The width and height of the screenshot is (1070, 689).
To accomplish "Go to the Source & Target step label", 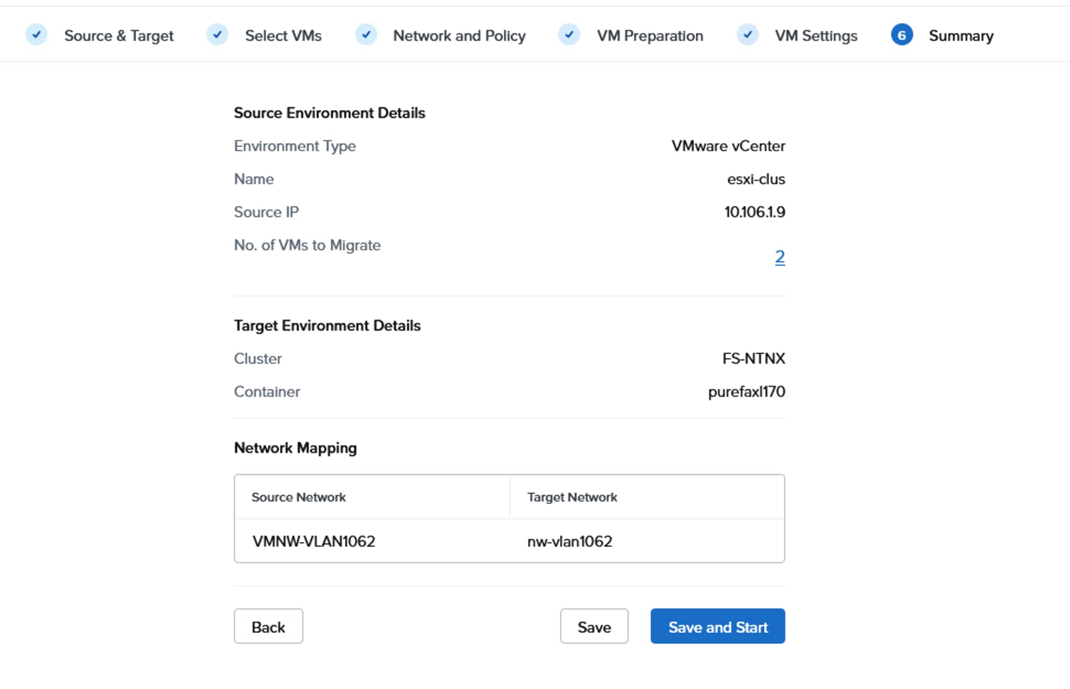I will click(119, 36).
